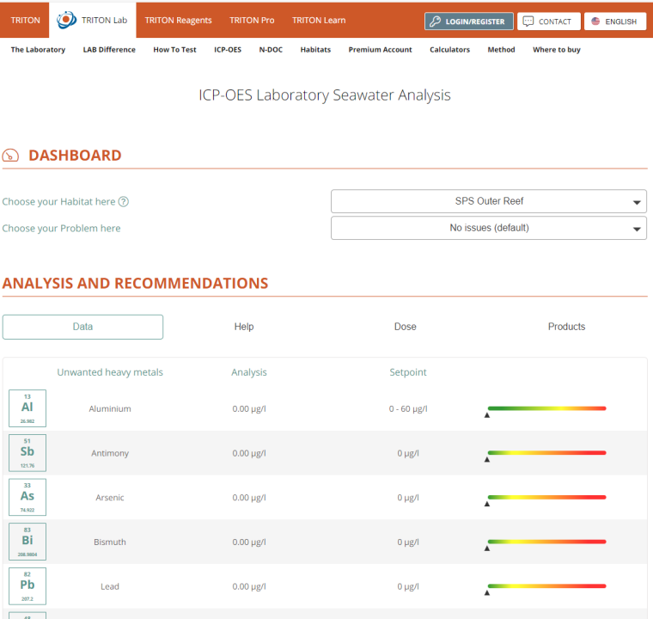Click the Triton Lab logo icon
653x619 pixels.
point(67,20)
